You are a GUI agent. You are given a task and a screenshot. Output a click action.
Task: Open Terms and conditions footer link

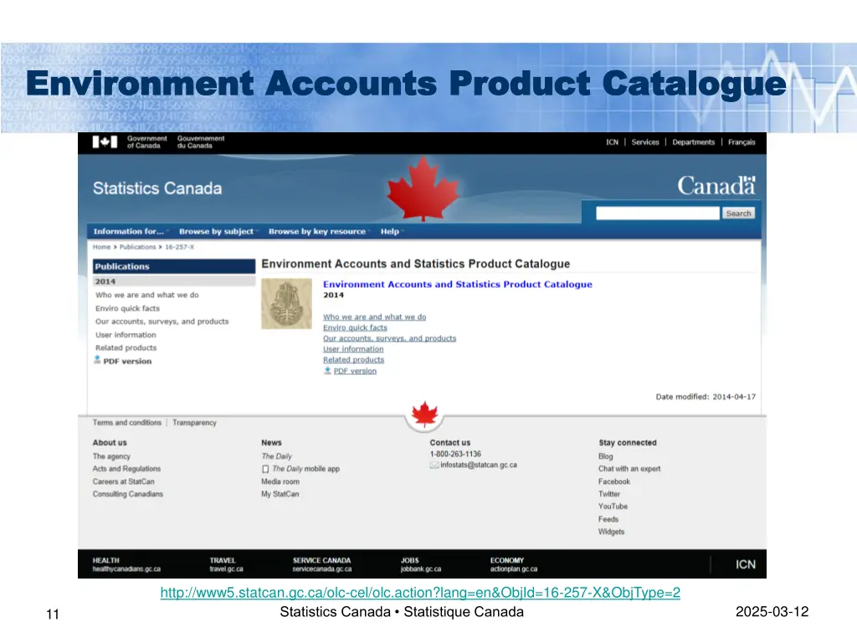(127, 423)
